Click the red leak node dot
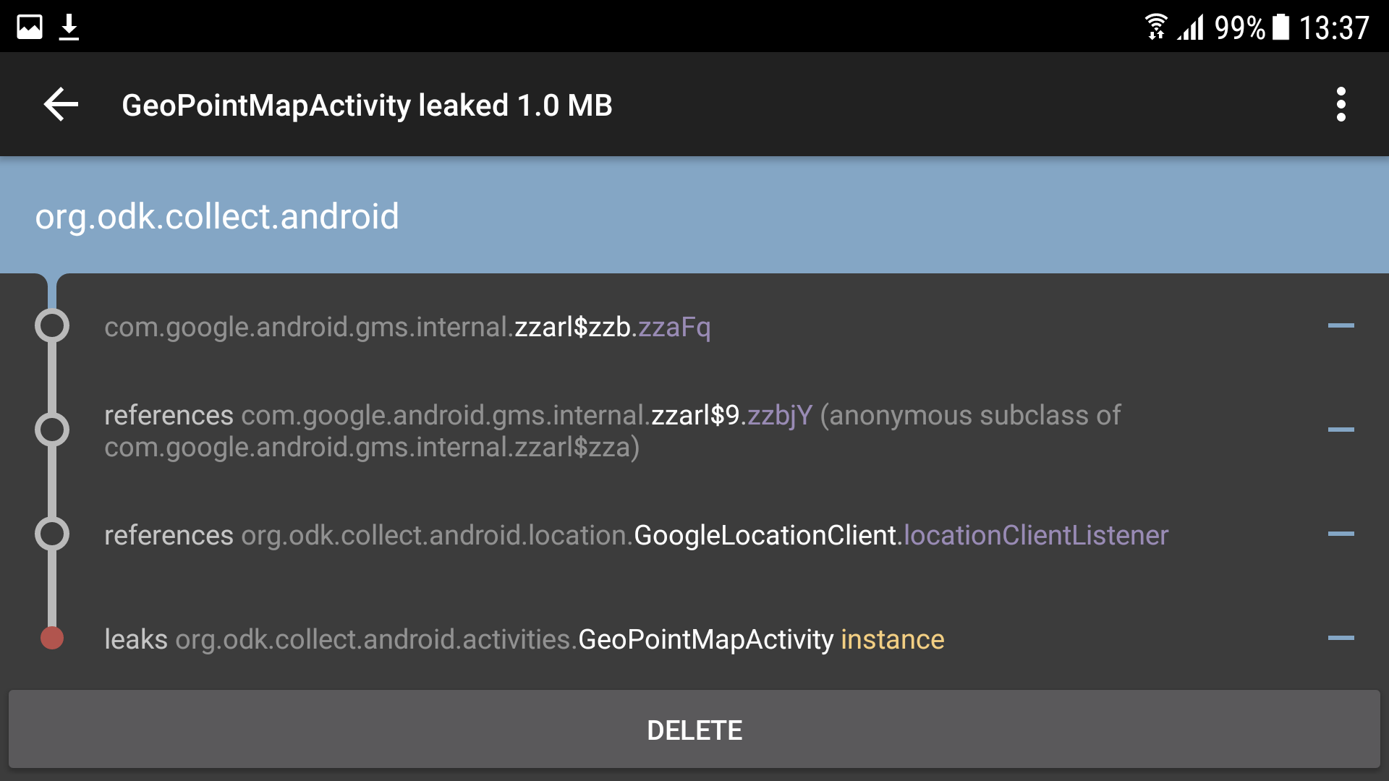The width and height of the screenshot is (1389, 781). pyautogui.click(x=51, y=639)
